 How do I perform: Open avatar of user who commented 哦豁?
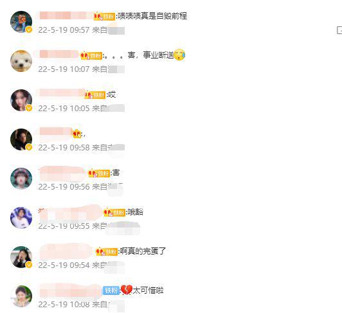(x=21, y=218)
